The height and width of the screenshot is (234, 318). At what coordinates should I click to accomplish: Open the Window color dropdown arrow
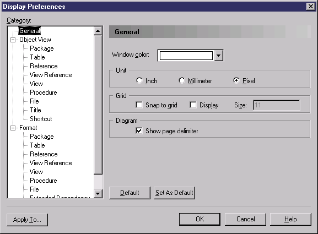click(218, 55)
